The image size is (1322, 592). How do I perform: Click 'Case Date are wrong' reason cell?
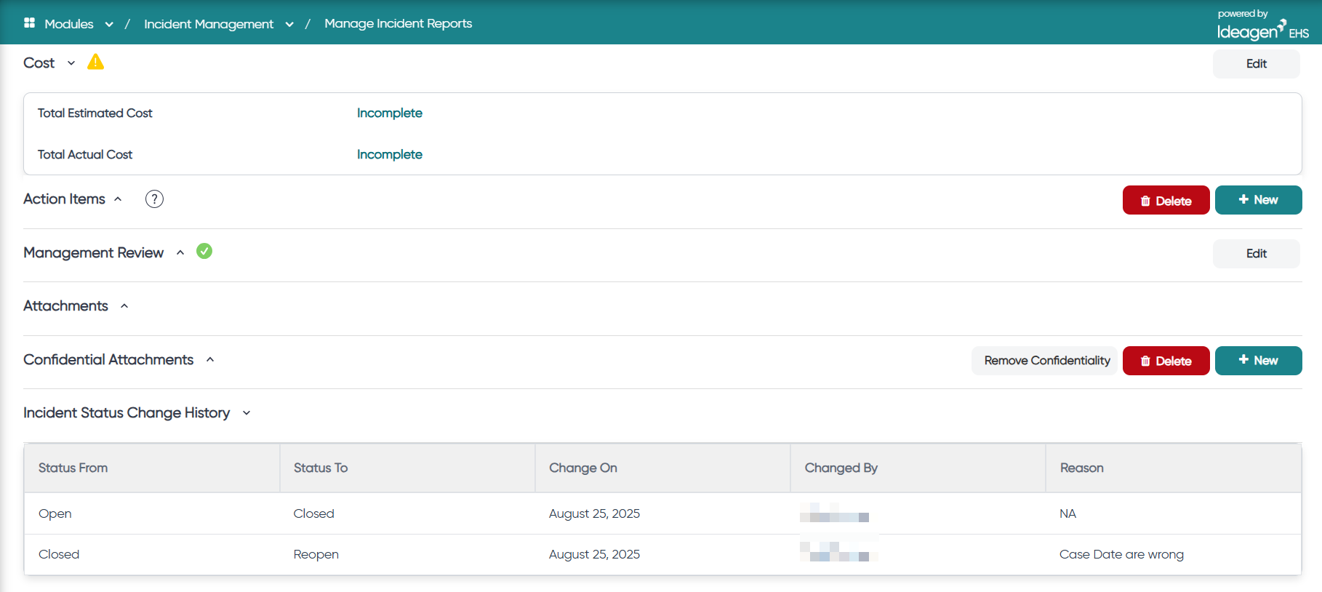(x=1121, y=554)
